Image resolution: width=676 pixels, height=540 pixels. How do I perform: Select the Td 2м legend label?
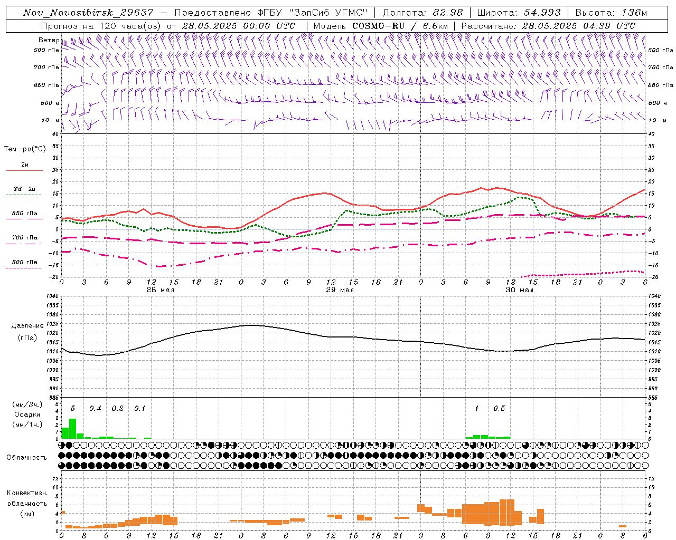coord(25,189)
